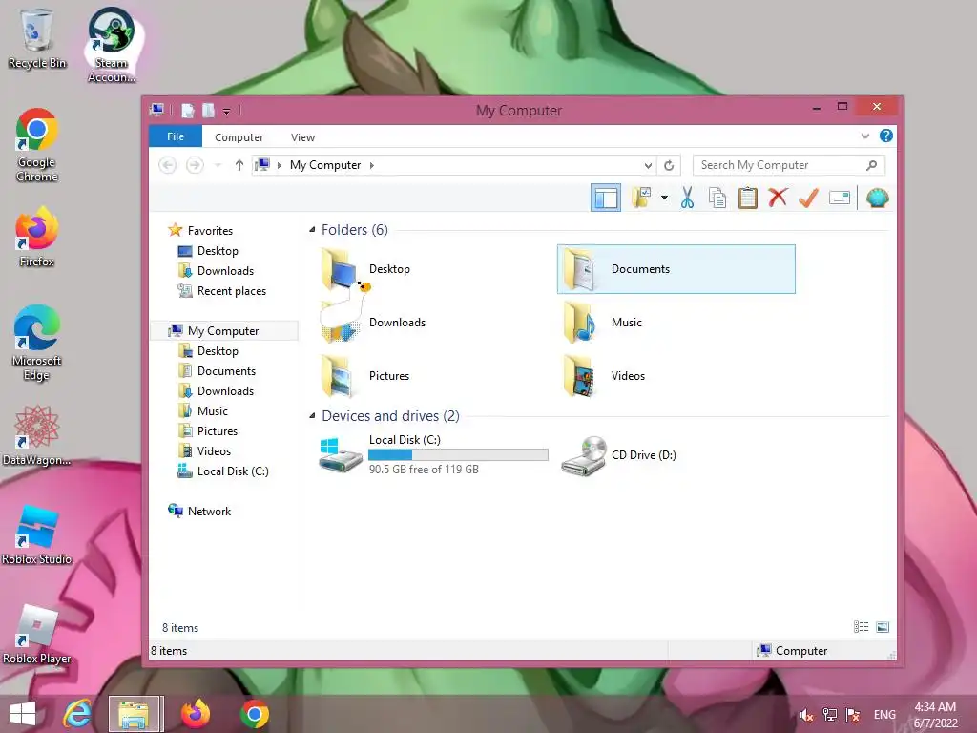Click the Copy icon in toolbar
Image resolution: width=977 pixels, height=733 pixels.
pos(717,198)
